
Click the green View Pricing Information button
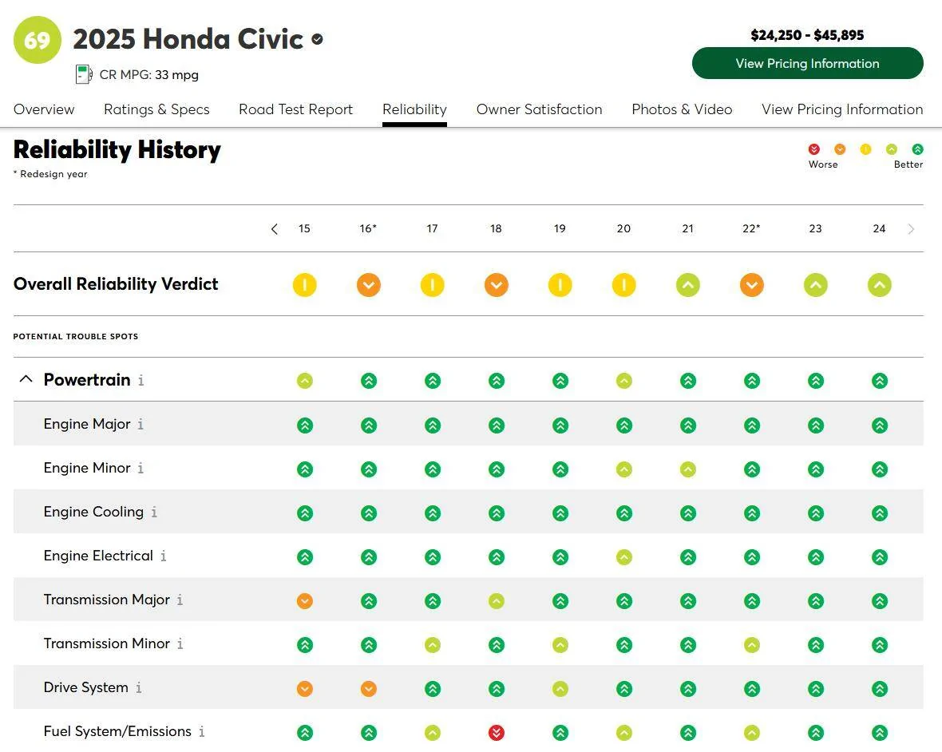(807, 63)
